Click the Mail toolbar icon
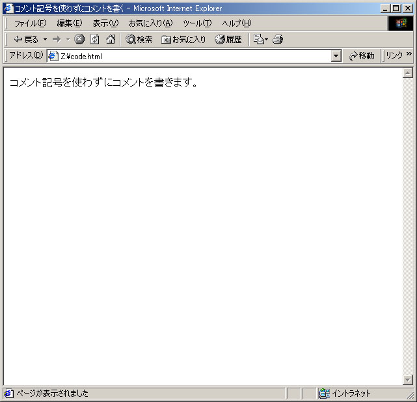Viewport: 417px width, 402px height. pyautogui.click(x=260, y=39)
